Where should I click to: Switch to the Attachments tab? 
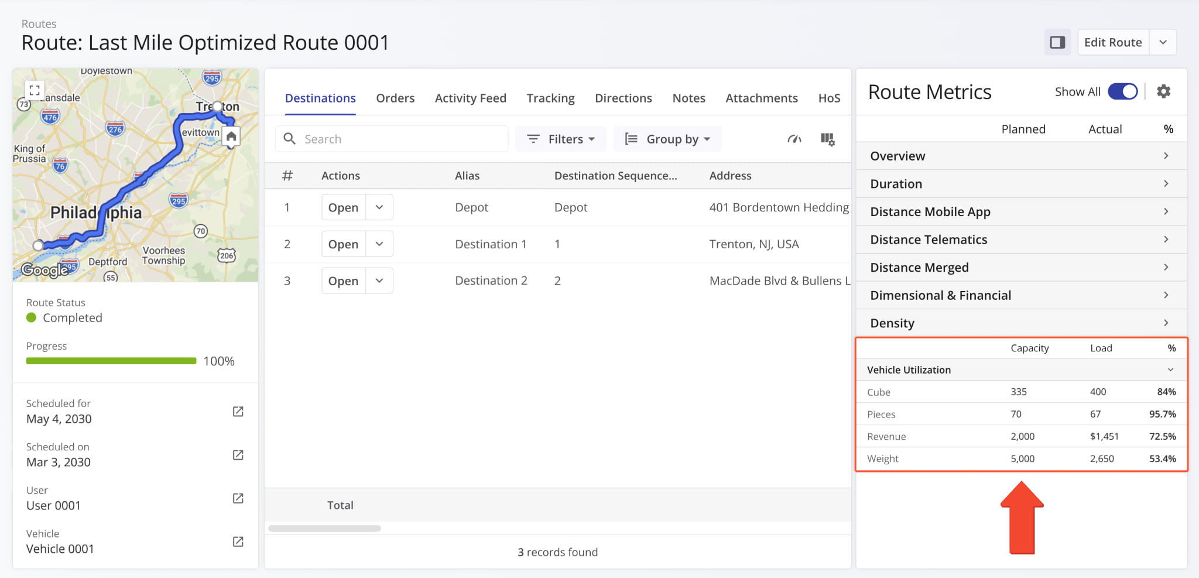[x=761, y=98]
